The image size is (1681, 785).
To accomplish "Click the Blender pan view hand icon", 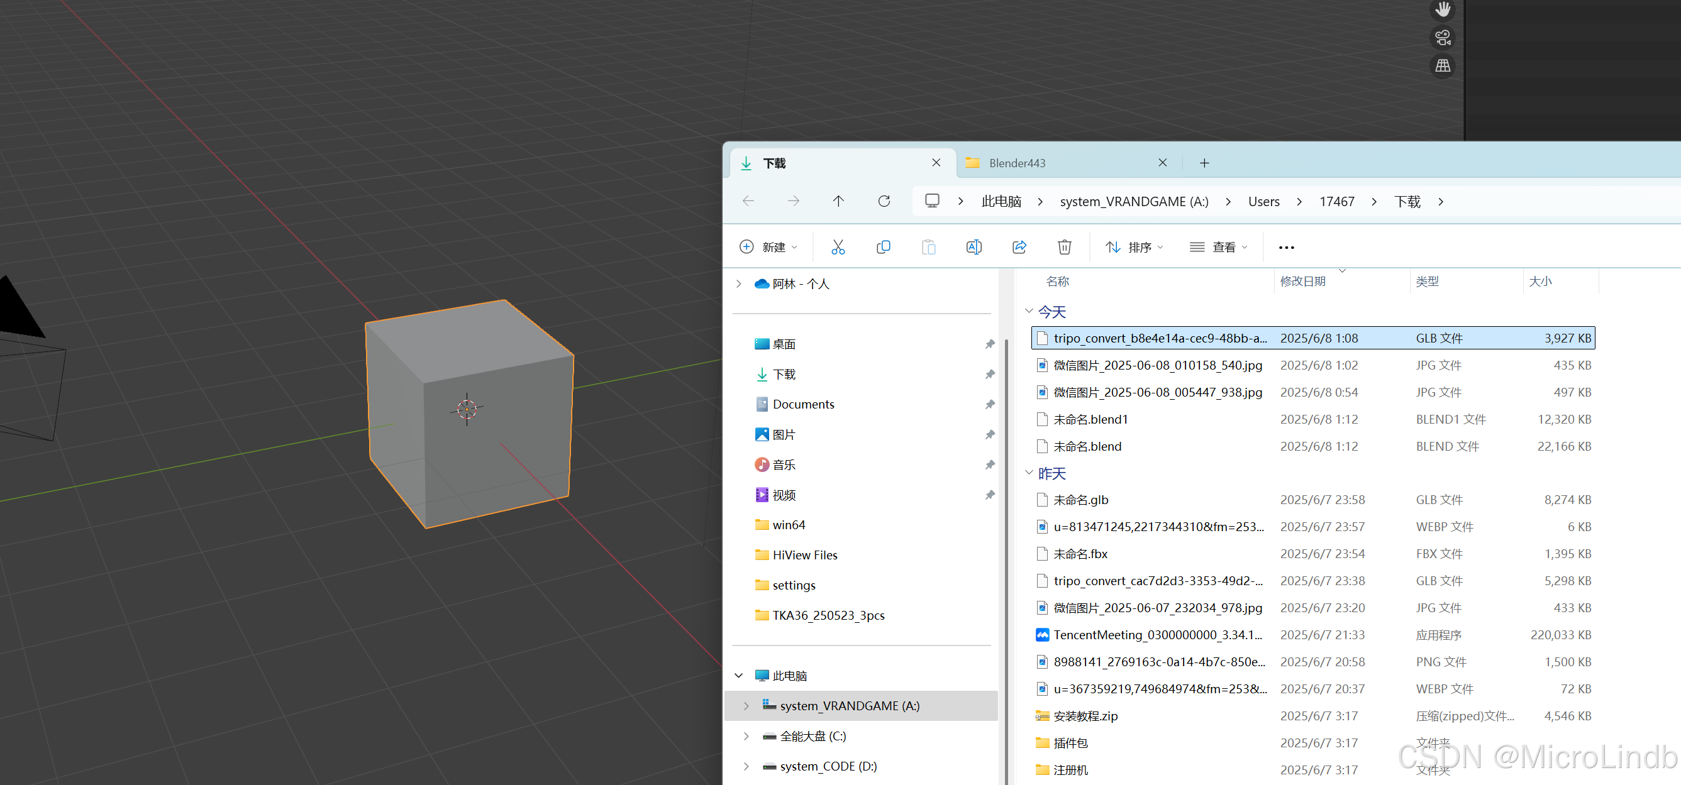I will 1442,9.
